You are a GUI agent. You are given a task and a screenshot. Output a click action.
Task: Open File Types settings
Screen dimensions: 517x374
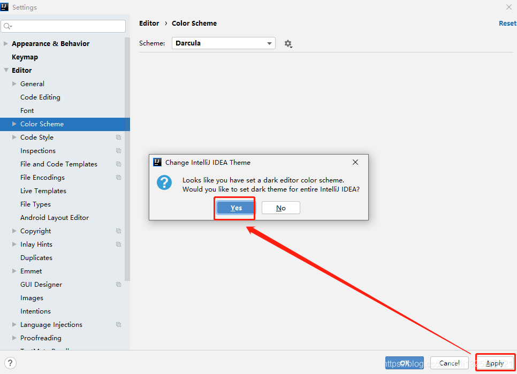(x=36, y=204)
